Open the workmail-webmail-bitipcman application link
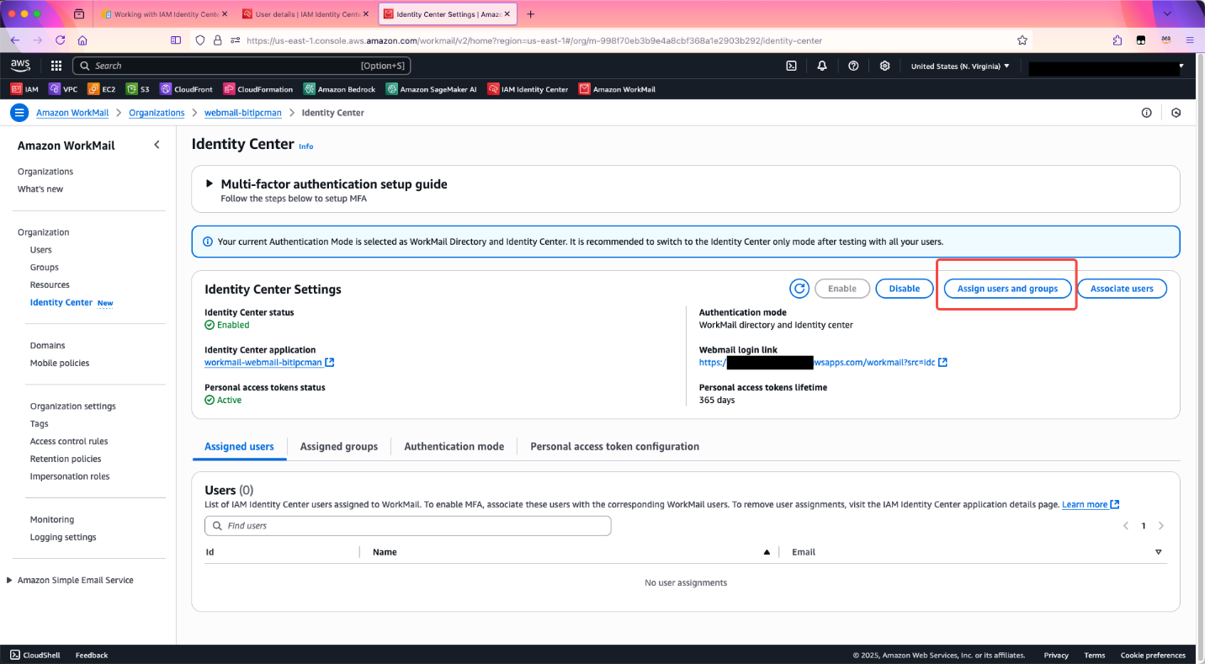Screen dimensions: 1205x664 tap(269, 363)
